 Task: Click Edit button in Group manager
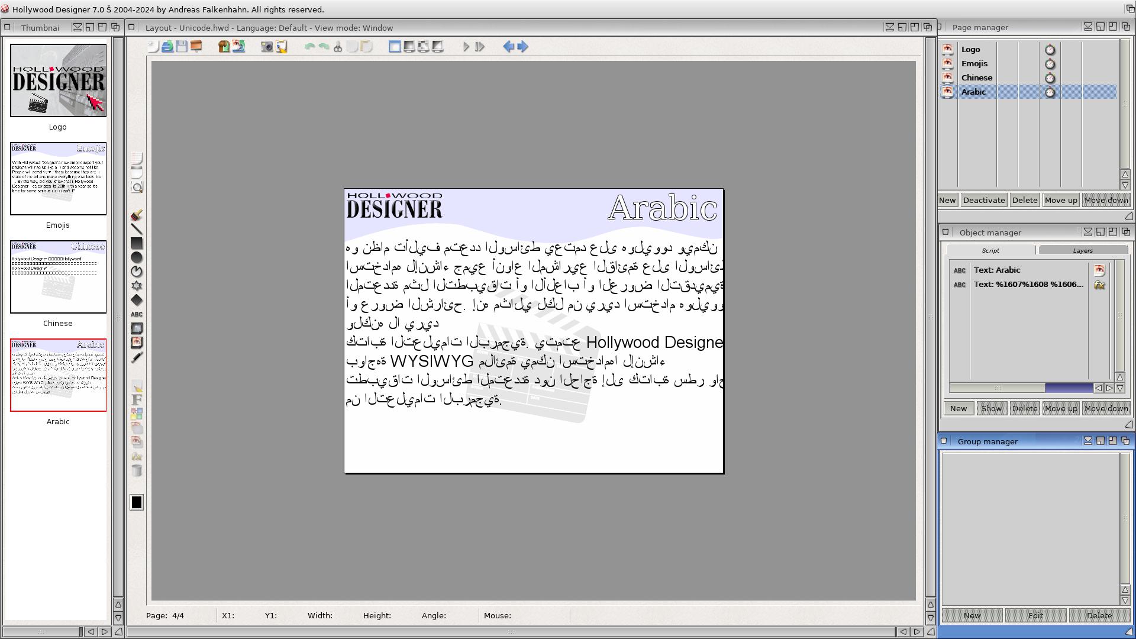(1035, 615)
